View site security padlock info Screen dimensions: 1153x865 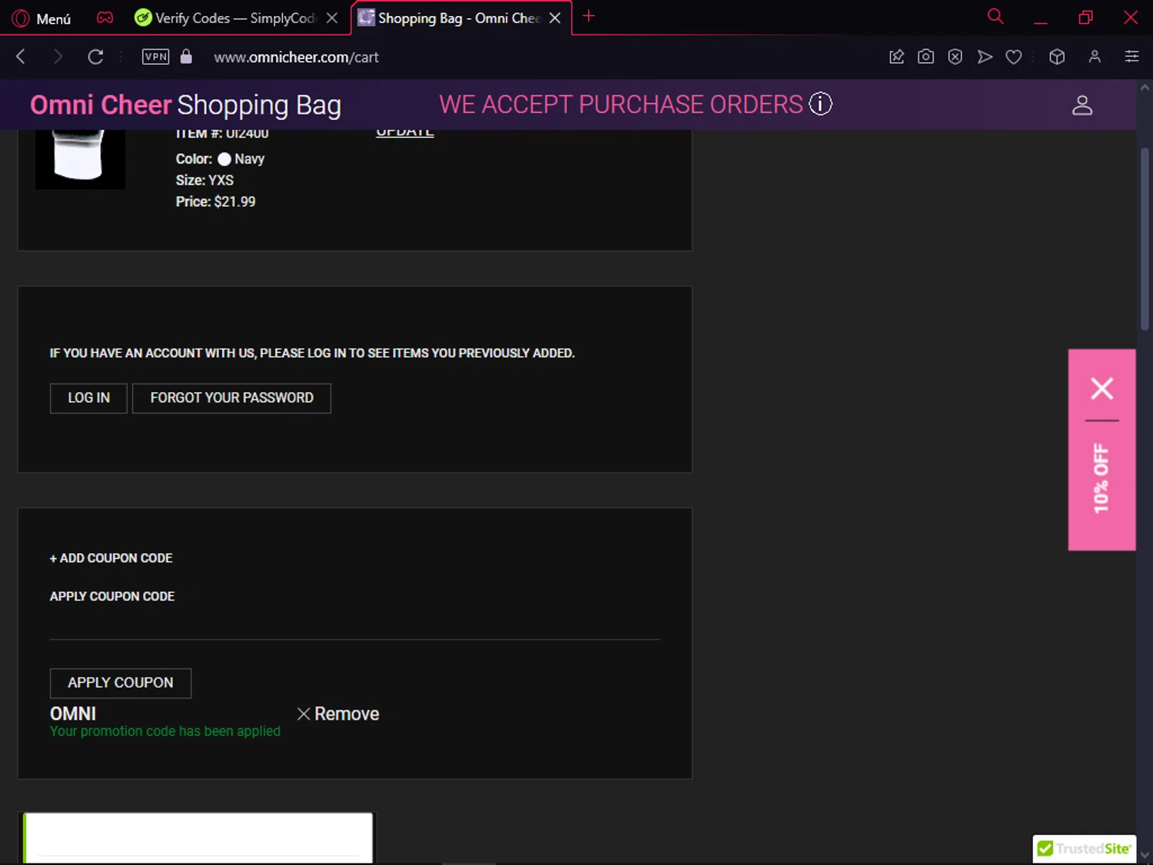coord(186,56)
